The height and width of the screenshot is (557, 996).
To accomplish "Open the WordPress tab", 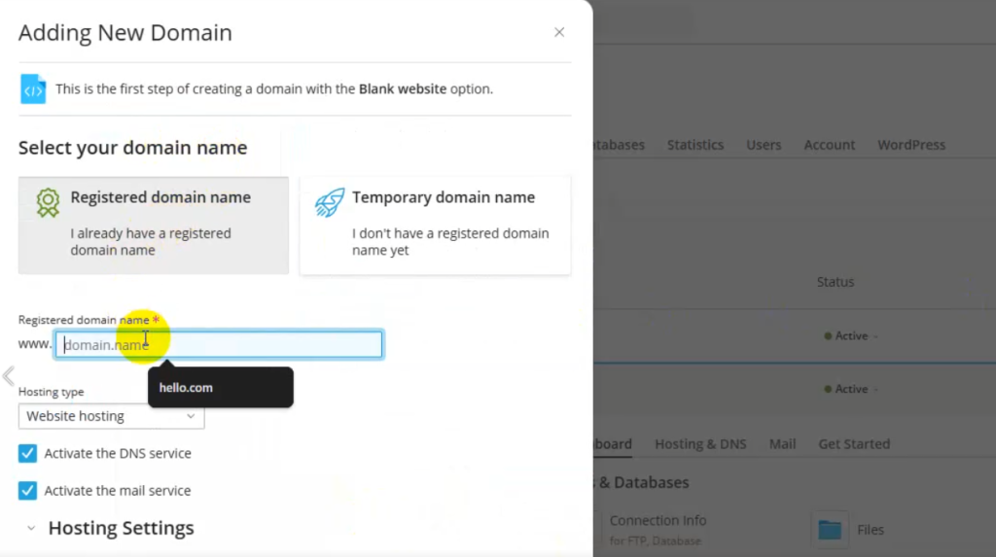I will pyautogui.click(x=910, y=145).
